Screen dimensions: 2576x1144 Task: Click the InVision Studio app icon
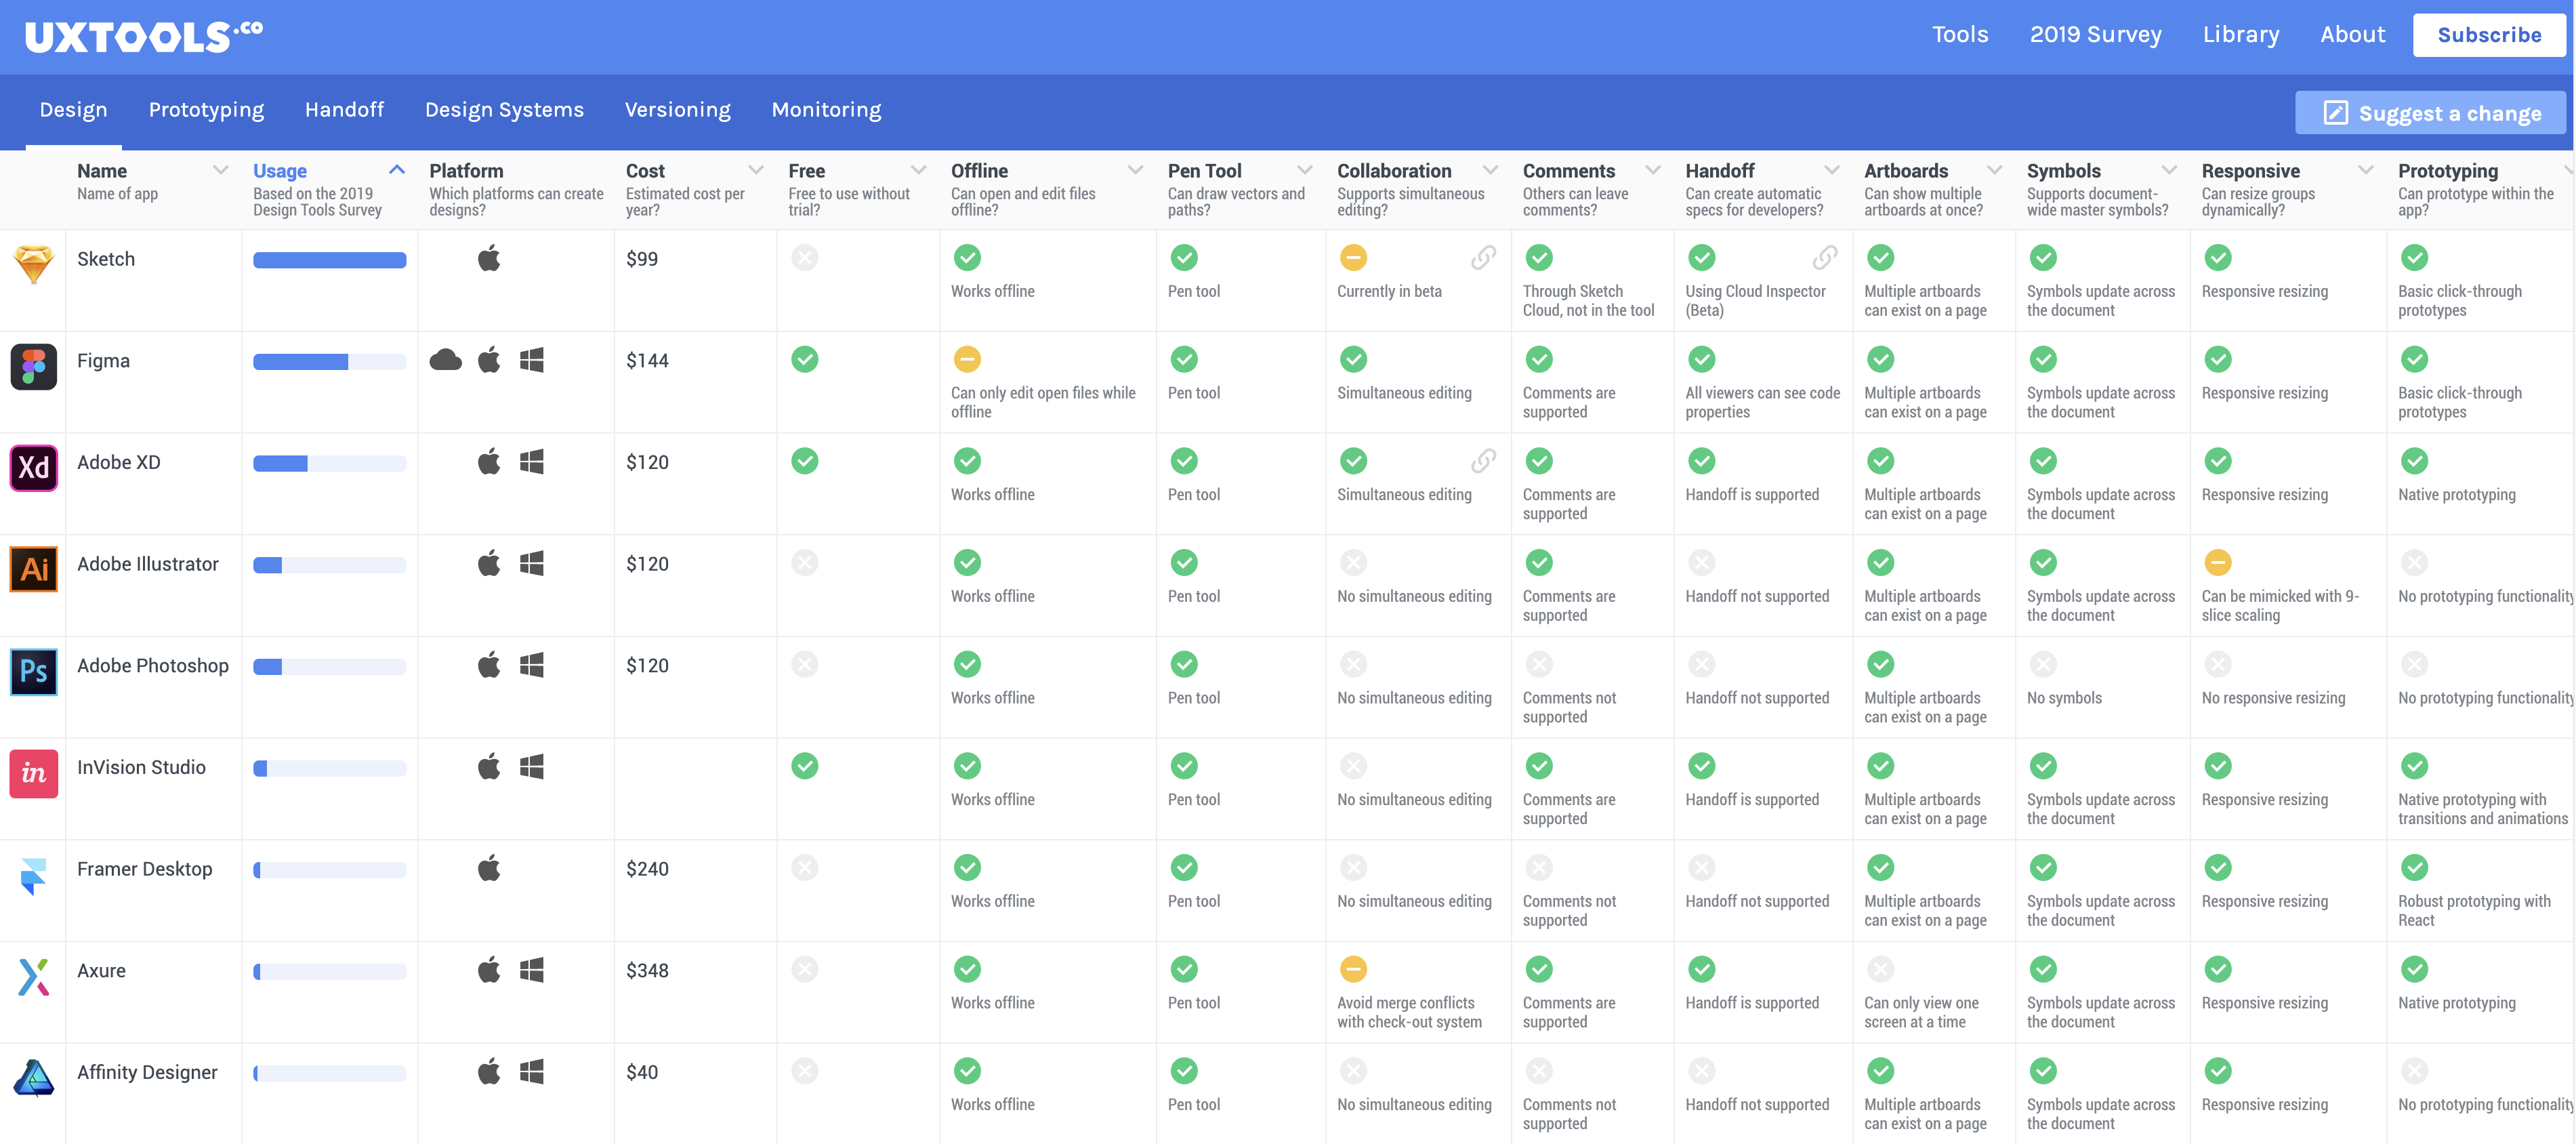tap(33, 773)
